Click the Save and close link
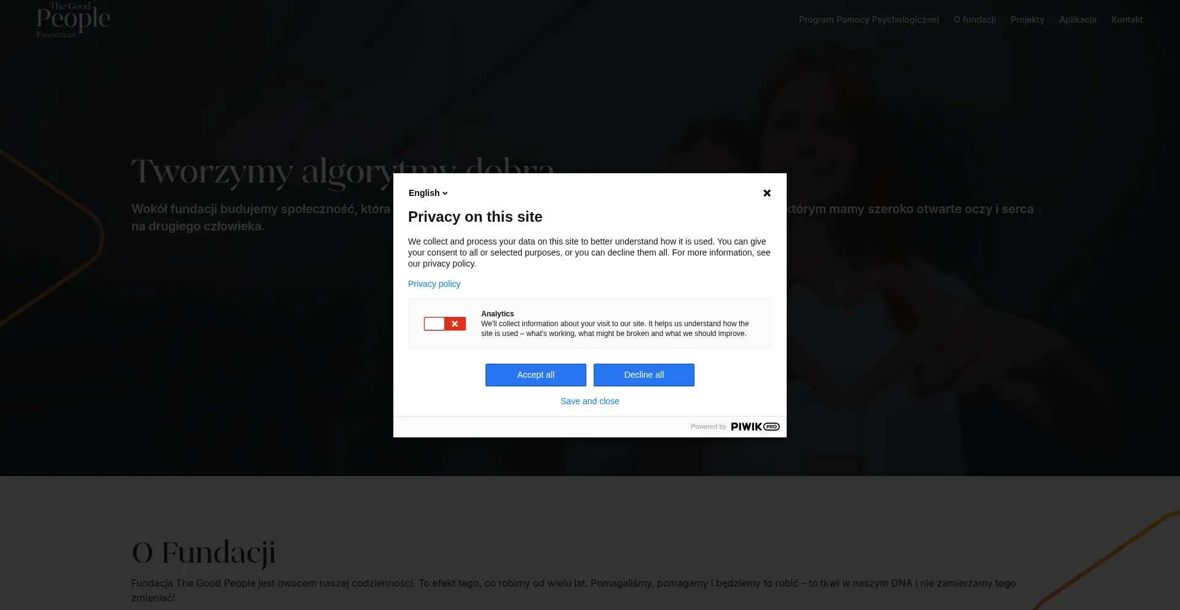 pos(589,401)
